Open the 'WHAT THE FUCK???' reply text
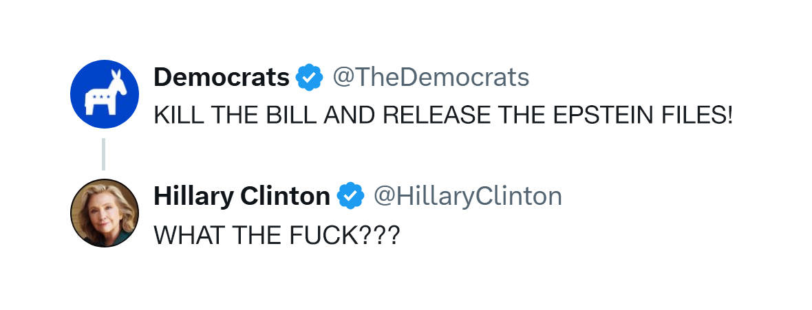The image size is (812, 310). pyautogui.click(x=276, y=236)
